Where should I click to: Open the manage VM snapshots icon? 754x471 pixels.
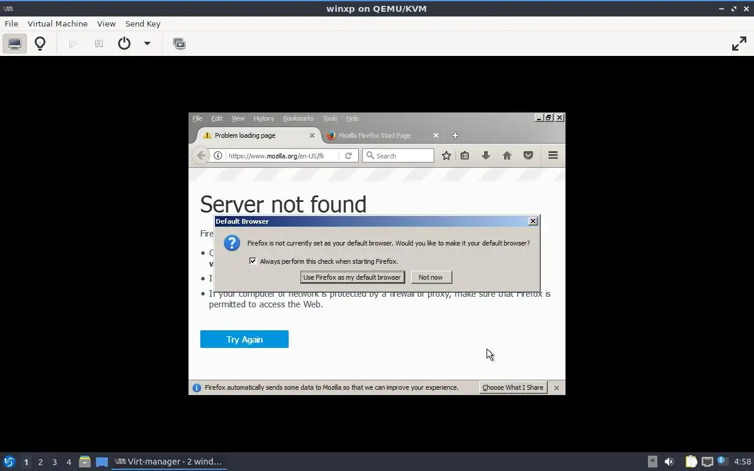tap(179, 44)
